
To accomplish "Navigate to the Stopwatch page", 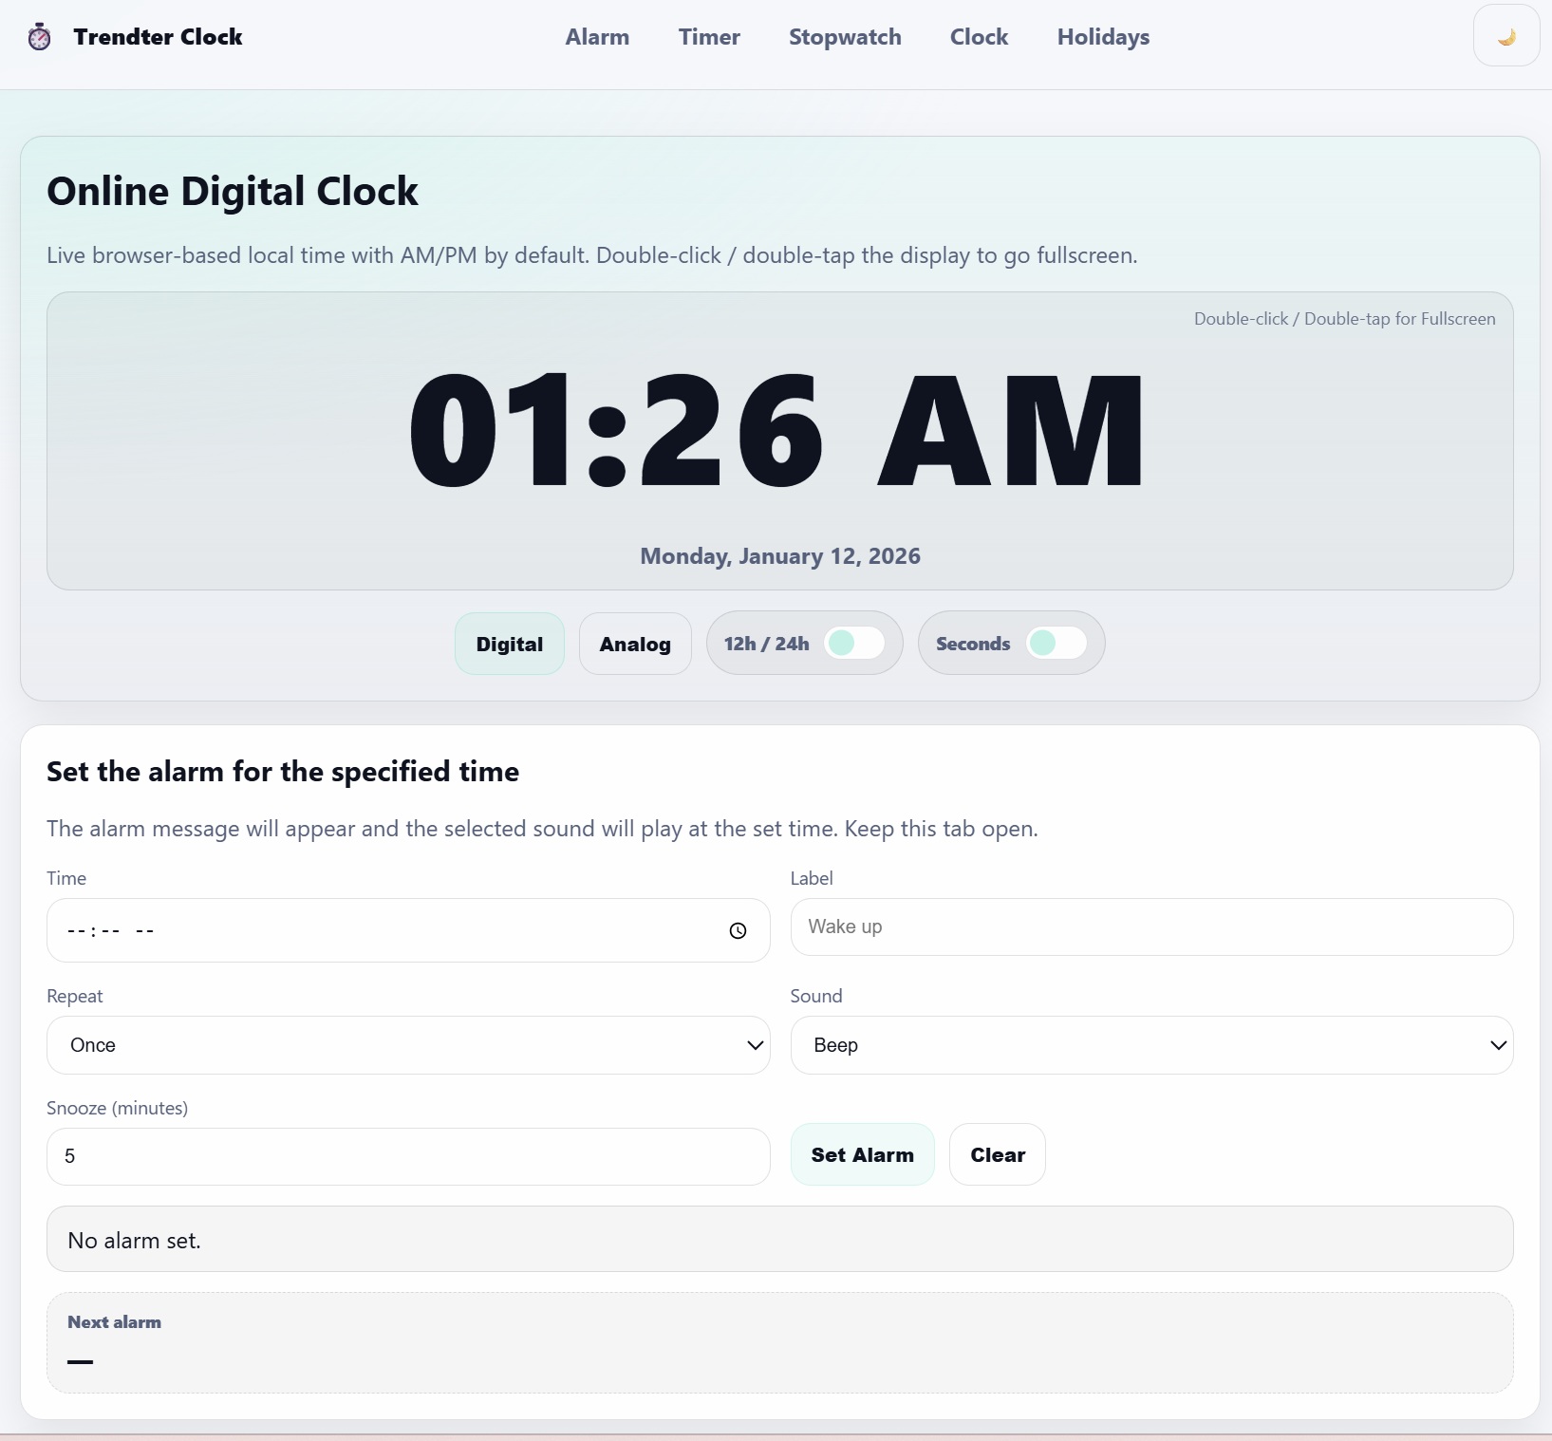I will (845, 37).
